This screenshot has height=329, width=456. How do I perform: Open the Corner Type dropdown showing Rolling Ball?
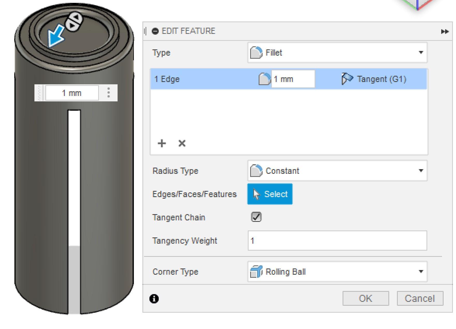pos(337,272)
